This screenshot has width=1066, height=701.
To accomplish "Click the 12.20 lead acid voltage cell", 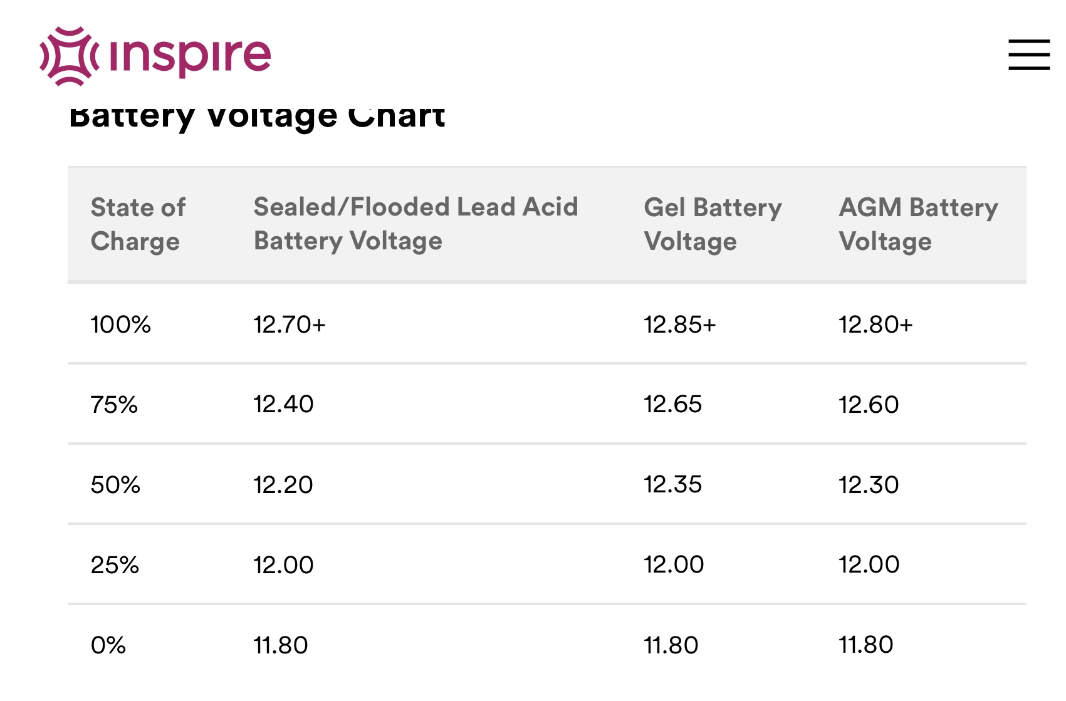I will 283,485.
